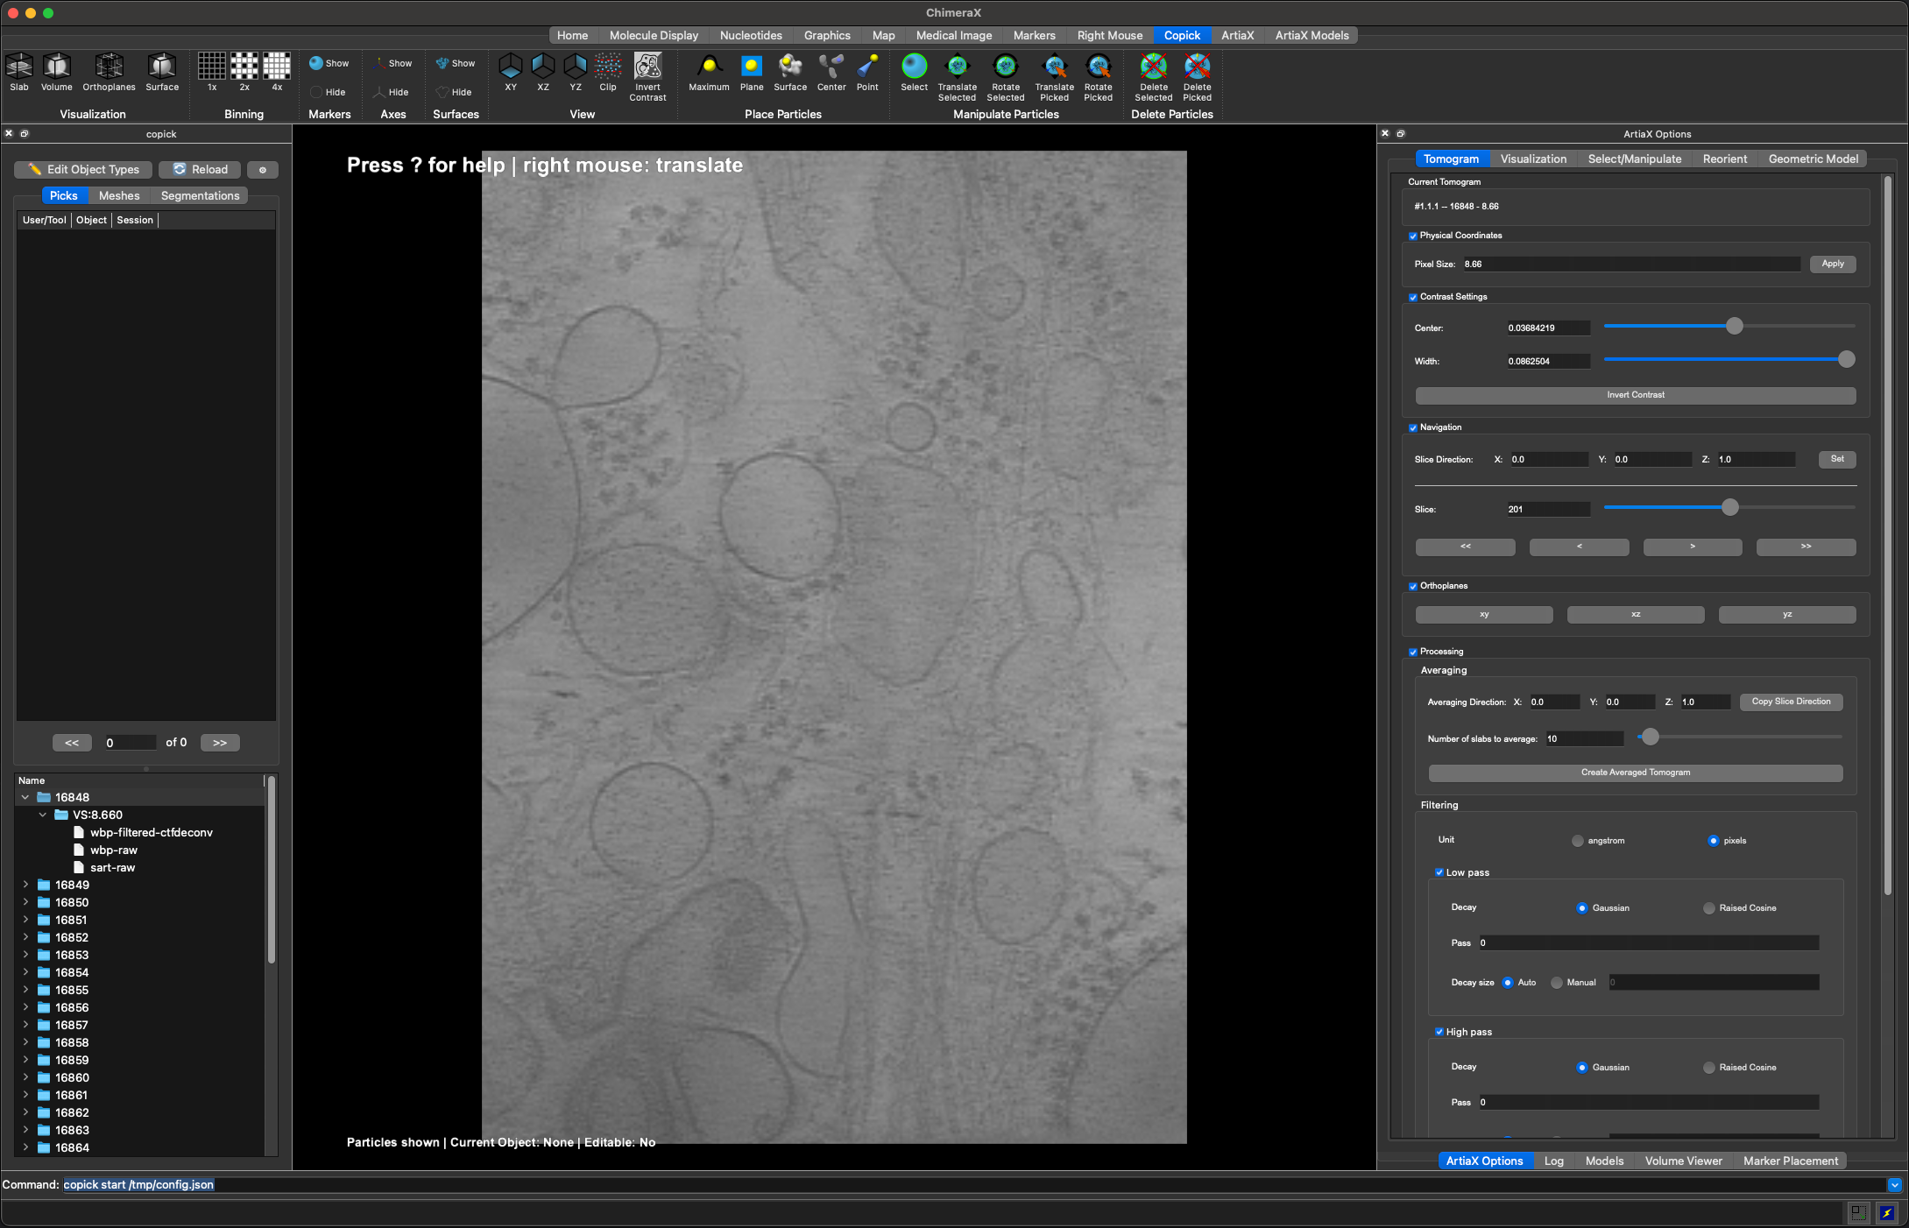Click the Reload button
1909x1228 pixels.
click(x=201, y=169)
